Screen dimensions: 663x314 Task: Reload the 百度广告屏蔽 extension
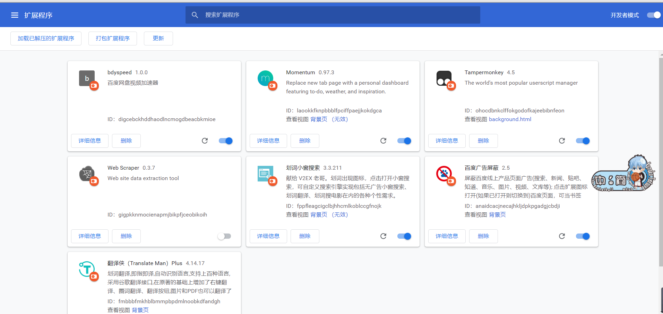coord(562,236)
